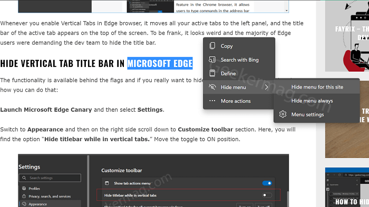Choose Search with Bing menu entry
Screen dimensions: 369x207
pos(239,60)
